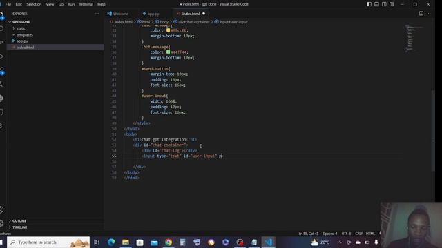442x248 pixels.
Task: Click Spaces: 4 indentation in status bar
Action: 330,234
